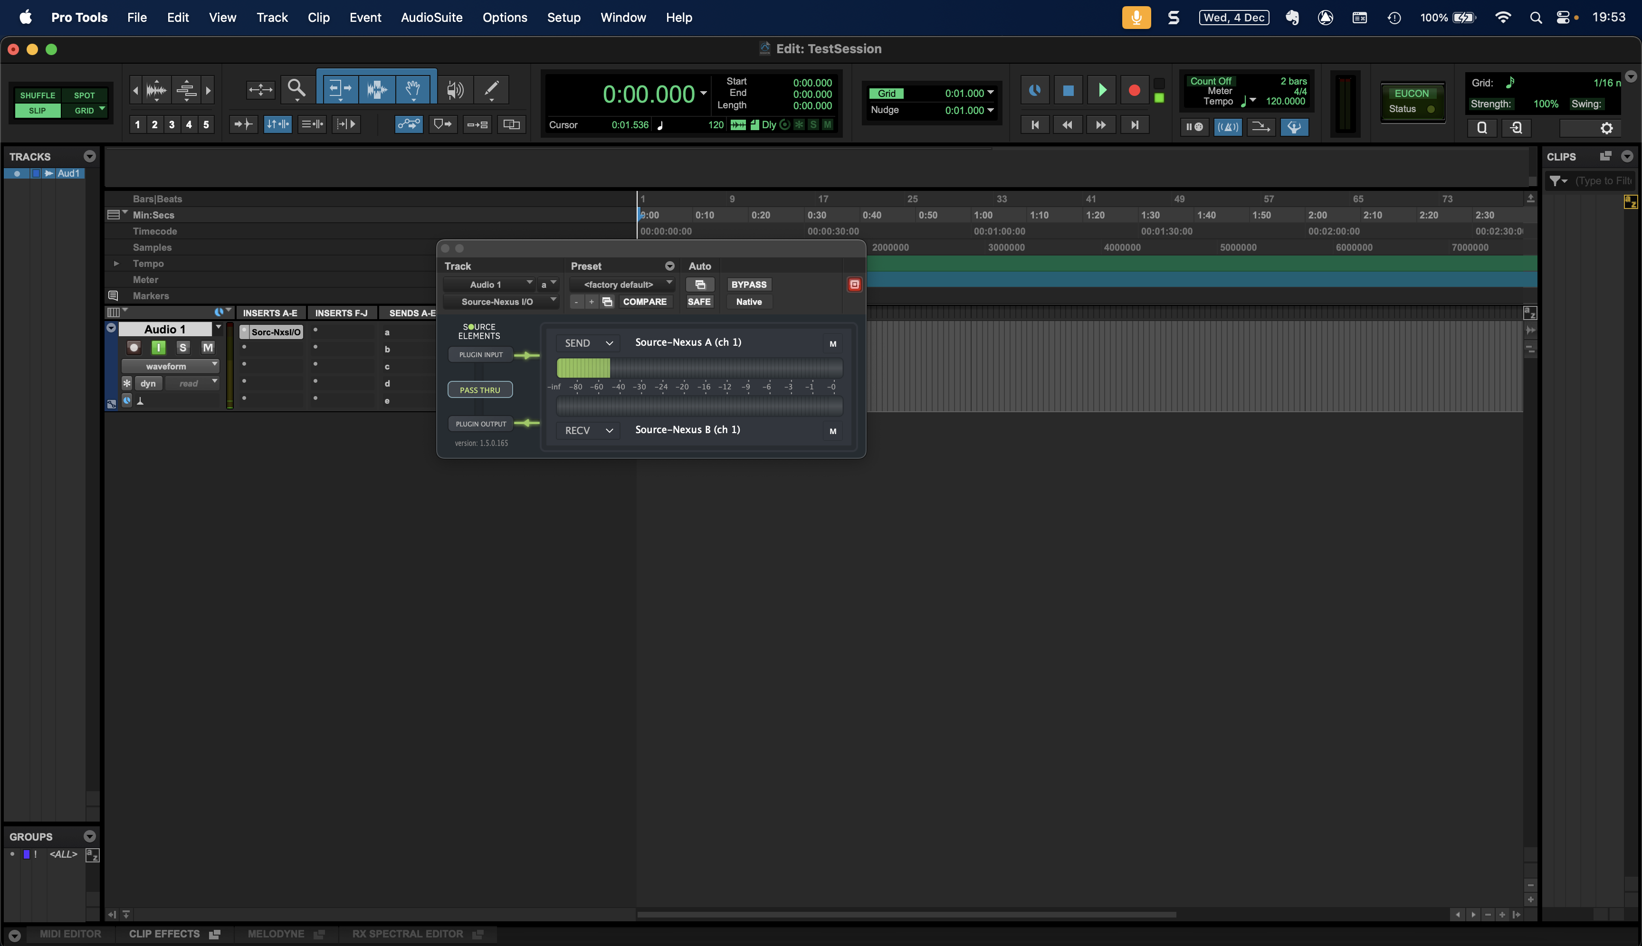Viewport: 1642px width, 946px height.
Task: Select the Scrubber speaker tool
Action: coord(455,89)
